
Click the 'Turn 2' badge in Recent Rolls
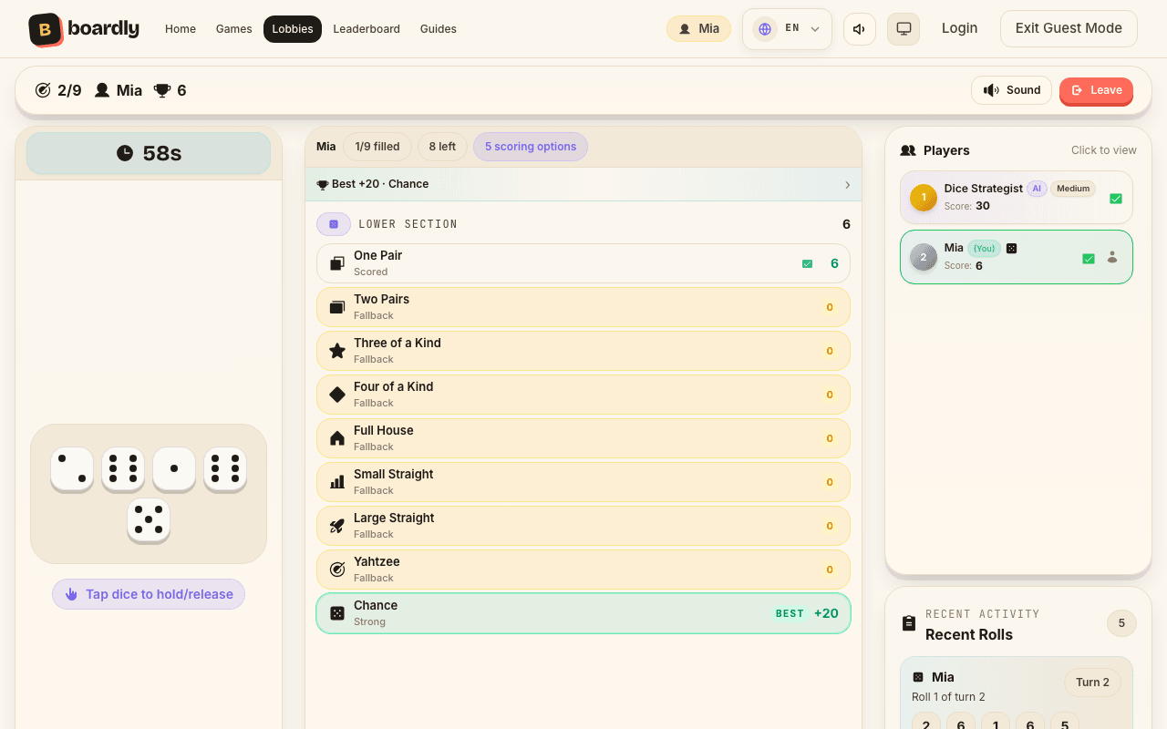tap(1092, 683)
